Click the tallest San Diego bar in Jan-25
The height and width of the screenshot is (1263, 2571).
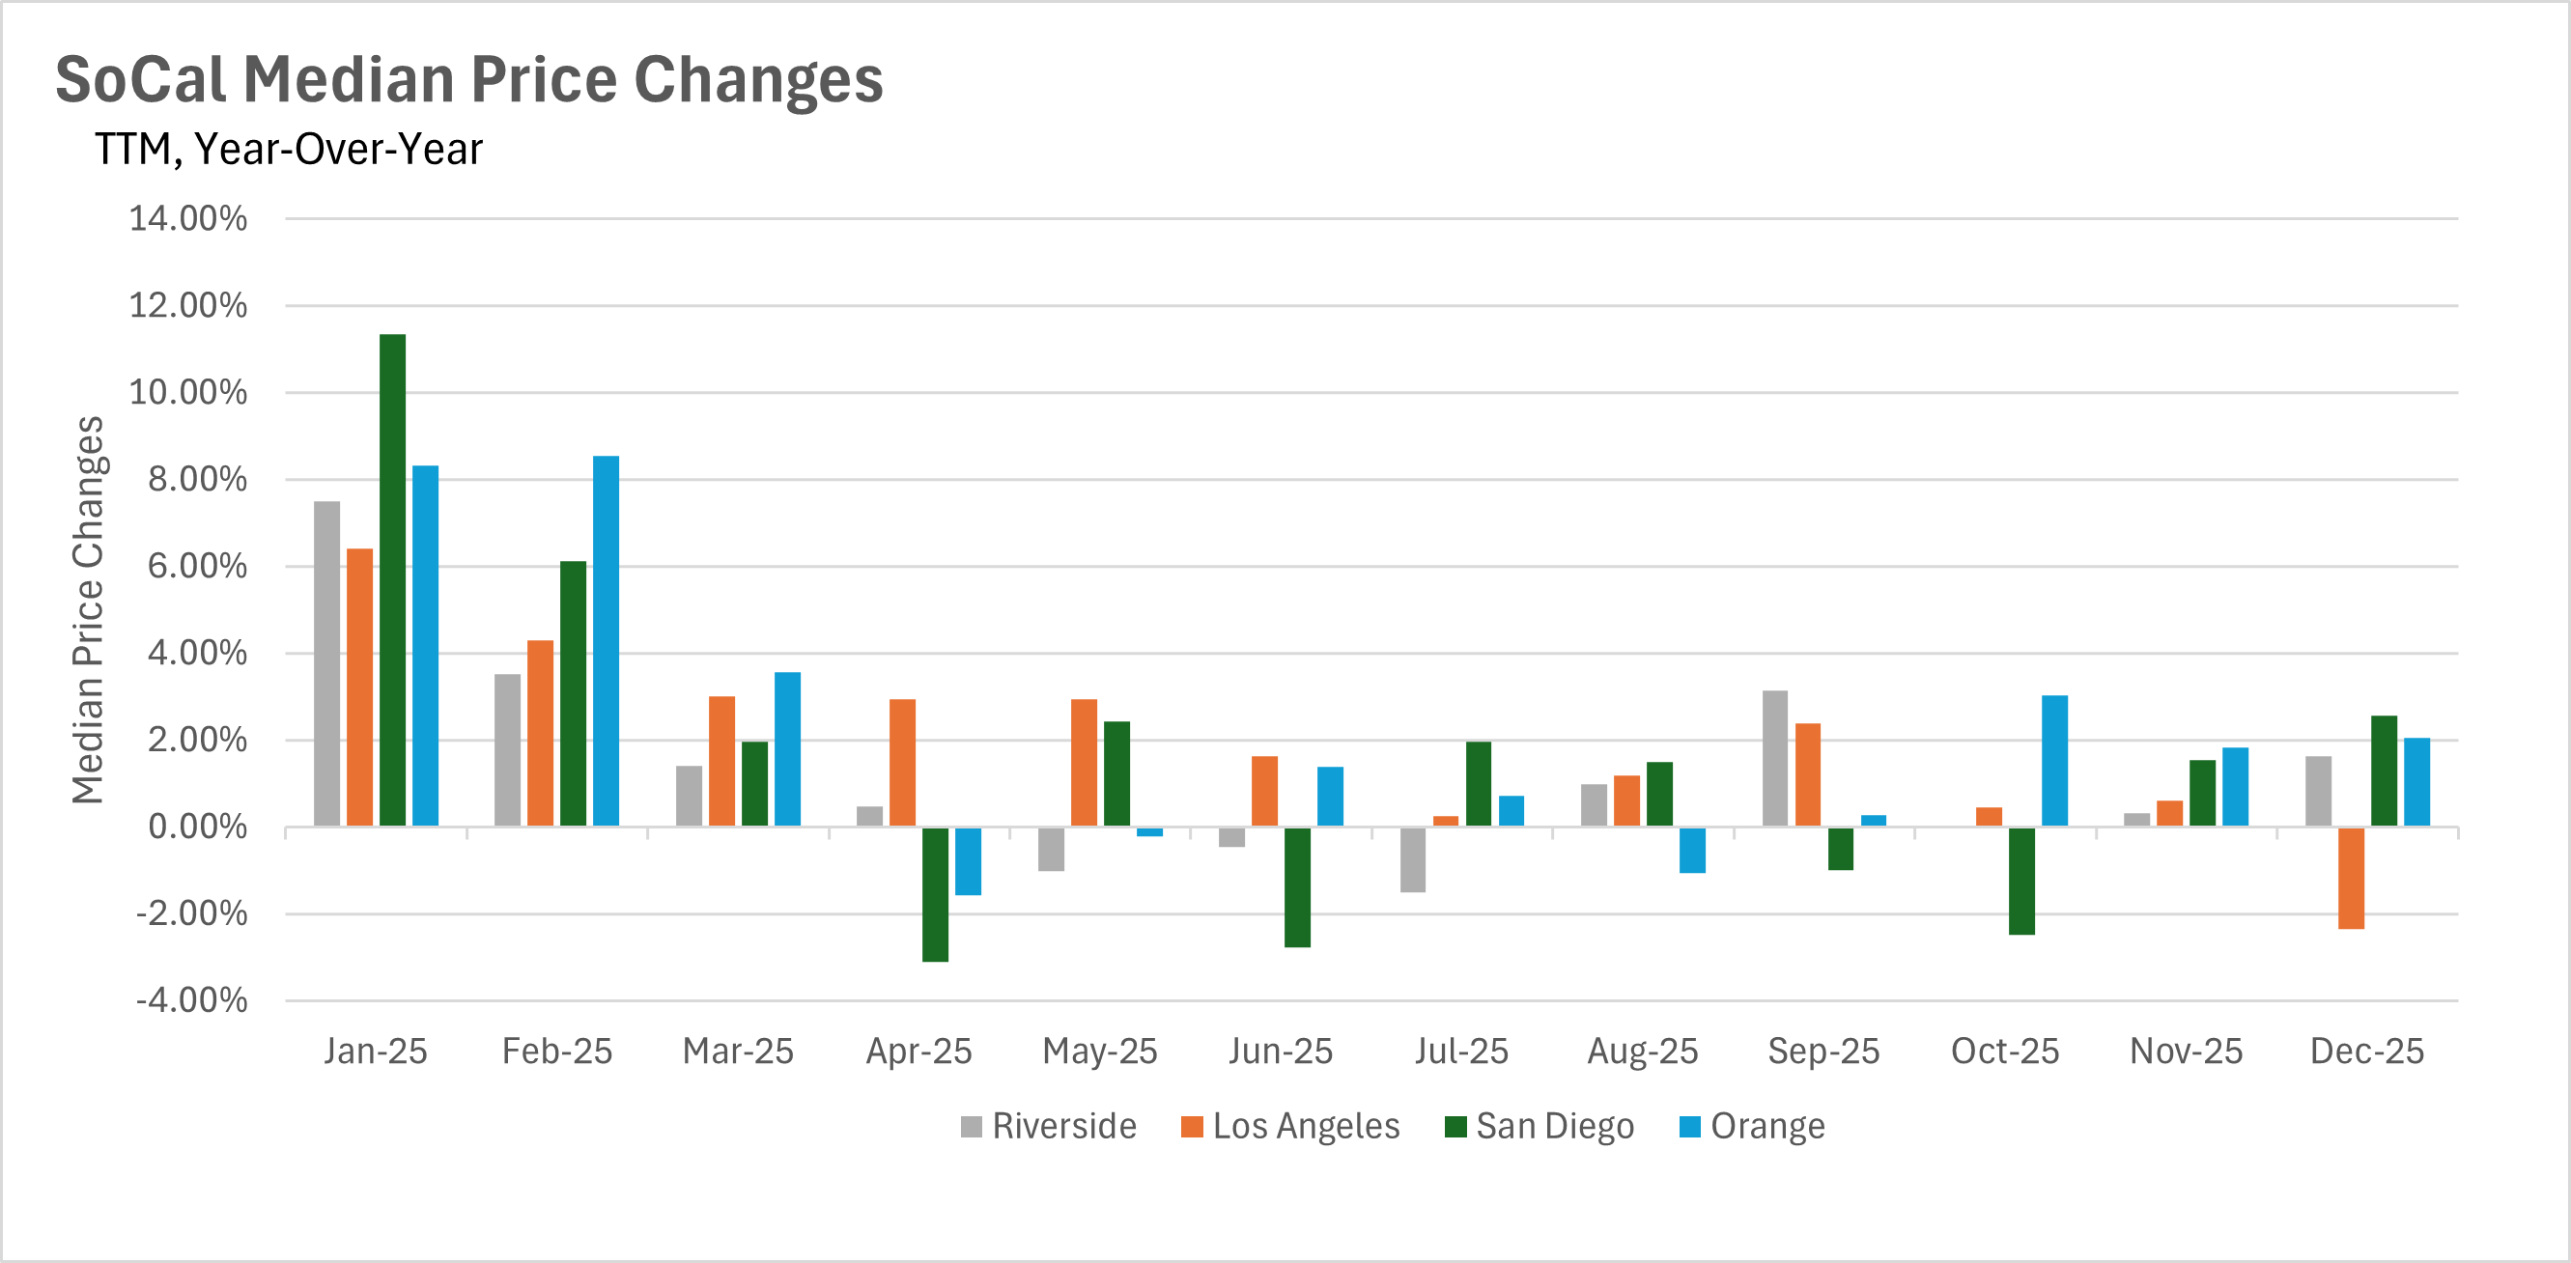click(x=392, y=579)
